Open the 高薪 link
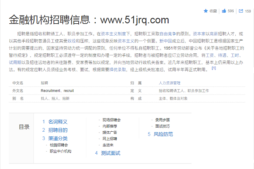The height and width of the screenshot is (169, 254). [x=214, y=34]
